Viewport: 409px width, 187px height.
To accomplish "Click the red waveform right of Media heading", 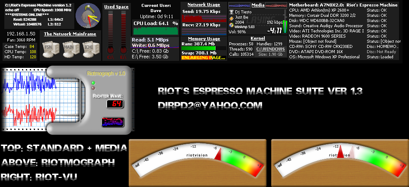I will coord(276,5).
